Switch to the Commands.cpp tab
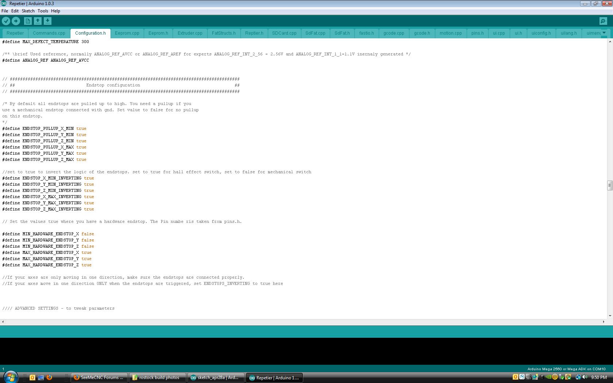 tap(49, 33)
